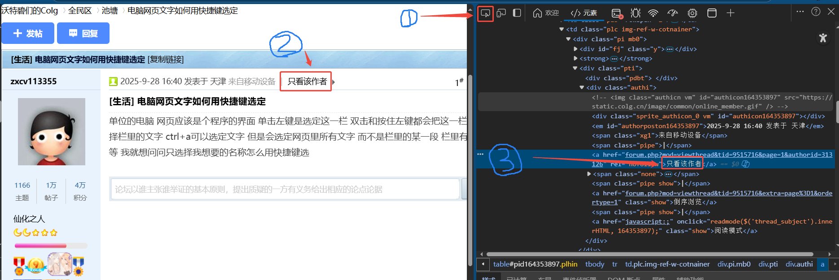Click the 发帖 button

click(x=28, y=33)
